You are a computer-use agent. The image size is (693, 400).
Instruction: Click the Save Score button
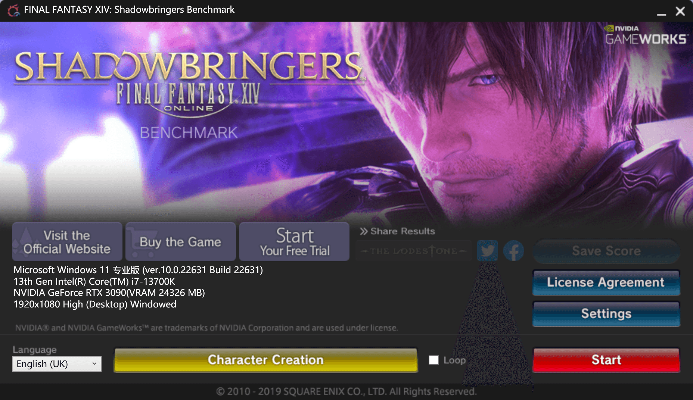[606, 251]
